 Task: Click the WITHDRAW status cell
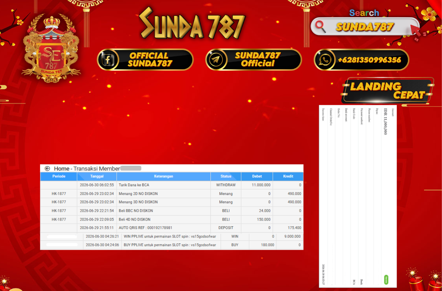coord(226,185)
